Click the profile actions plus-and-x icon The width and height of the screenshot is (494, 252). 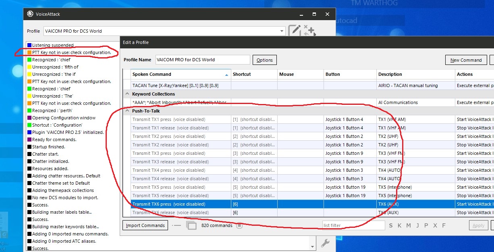pos(309,31)
